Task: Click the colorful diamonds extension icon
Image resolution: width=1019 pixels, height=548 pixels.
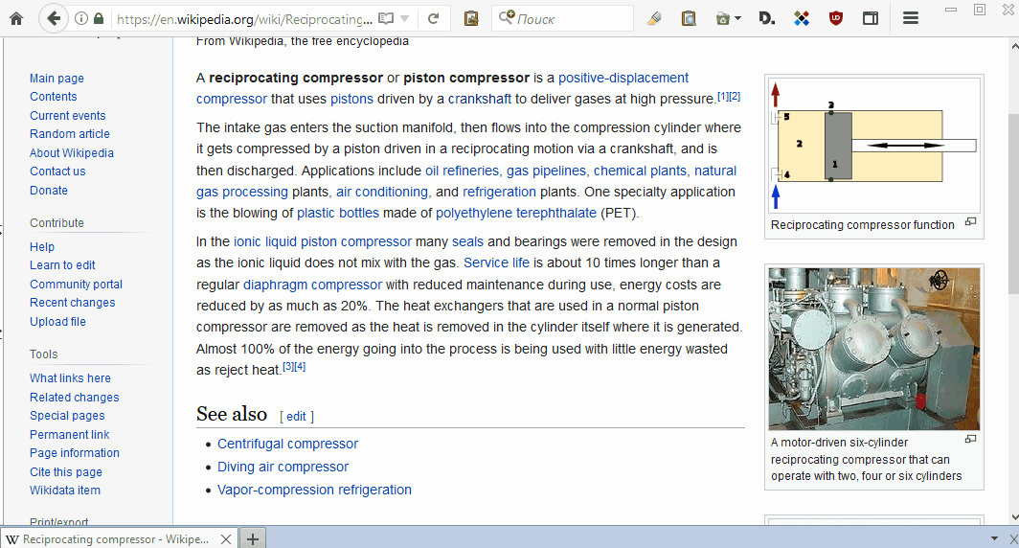Action: point(802,19)
